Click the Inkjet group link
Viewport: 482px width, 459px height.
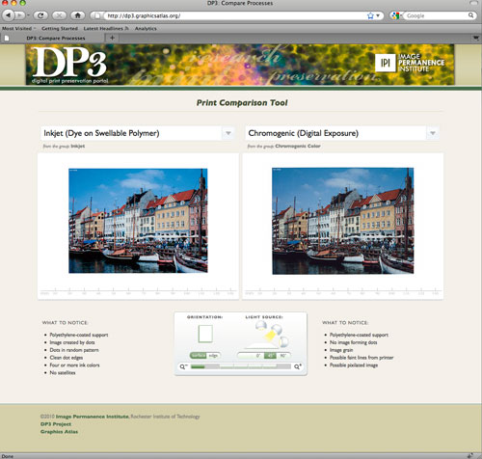coord(78,147)
